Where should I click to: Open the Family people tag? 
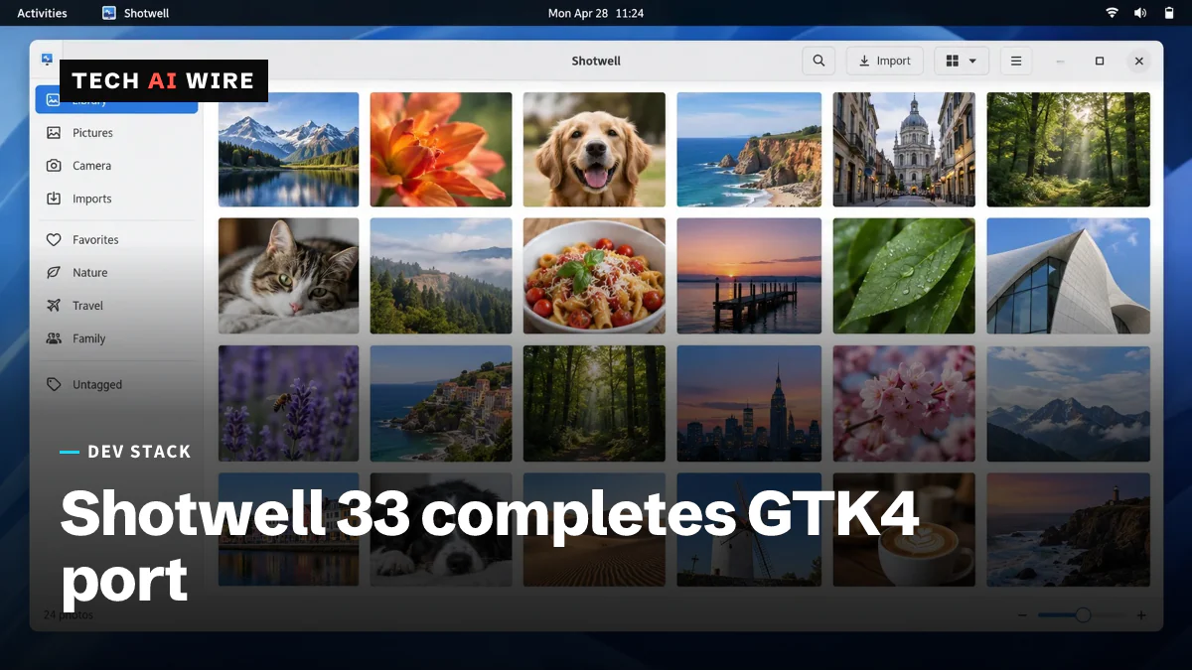pyautogui.click(x=116, y=338)
